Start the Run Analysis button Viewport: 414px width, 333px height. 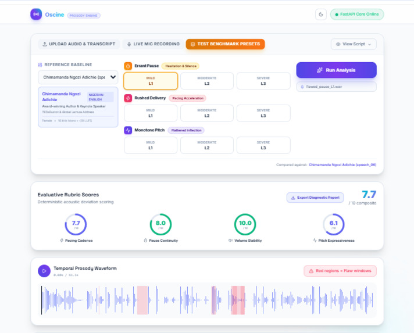(x=336, y=70)
